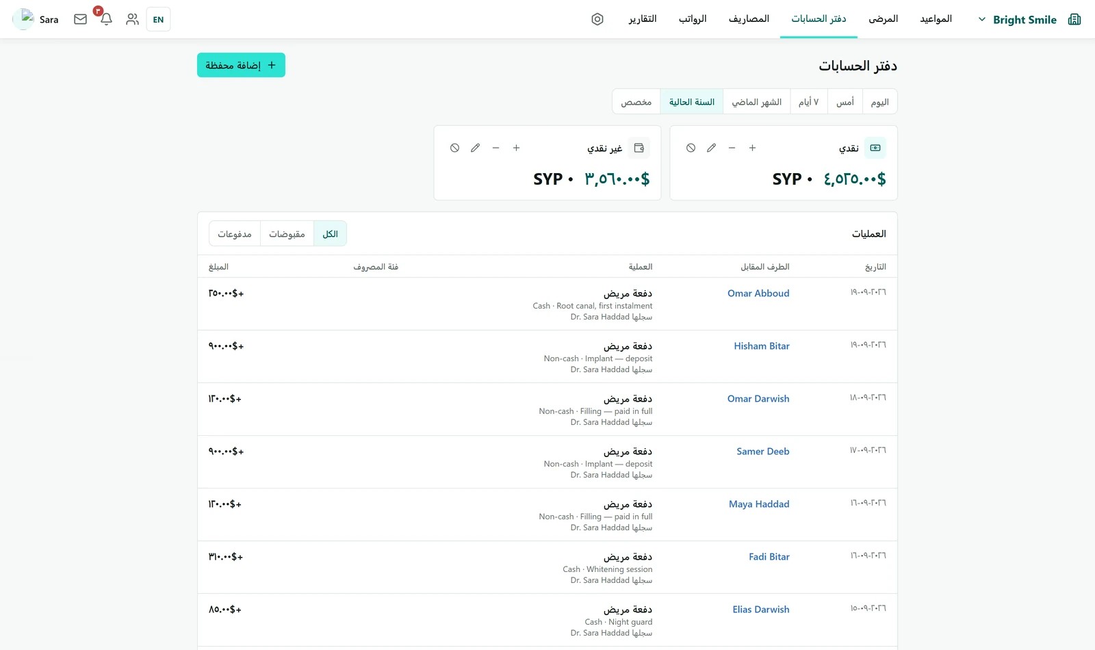1095x650 pixels.
Task: Click Sara's profile avatar
Action: (x=24, y=19)
